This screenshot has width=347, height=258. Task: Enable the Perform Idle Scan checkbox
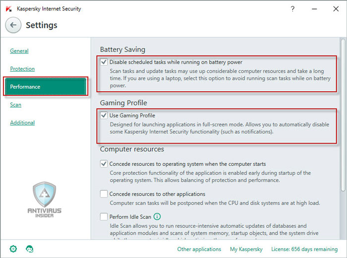104,217
